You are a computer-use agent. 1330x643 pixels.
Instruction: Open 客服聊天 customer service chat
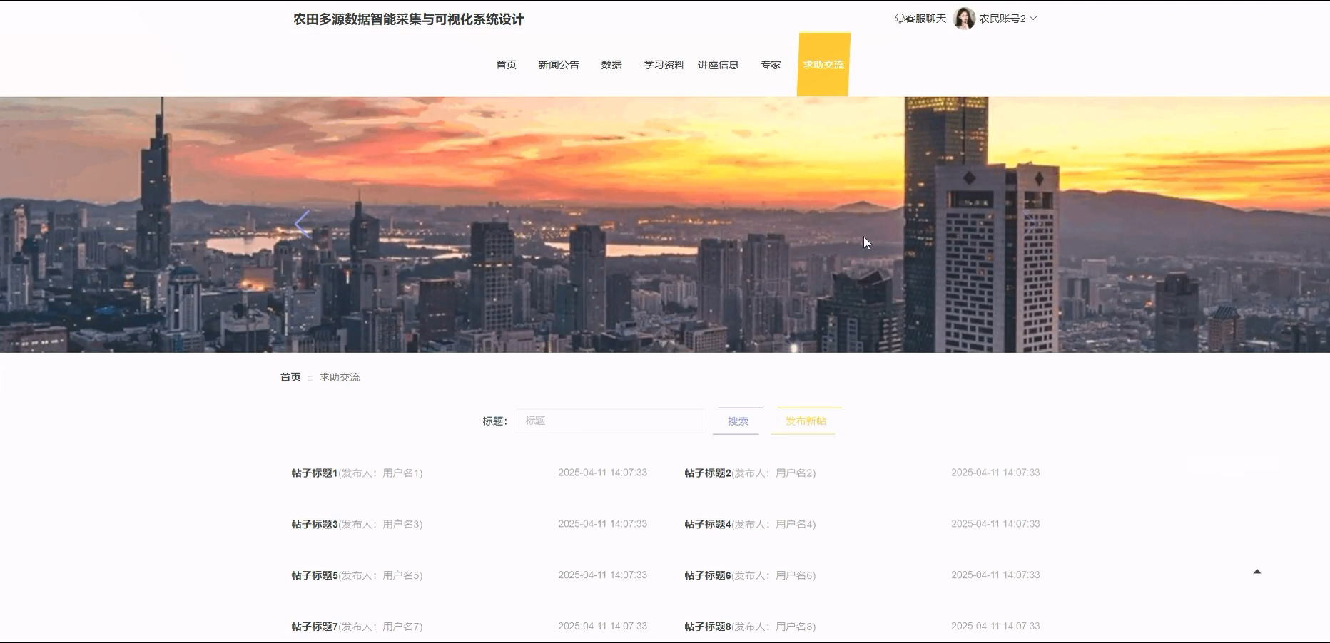920,19
